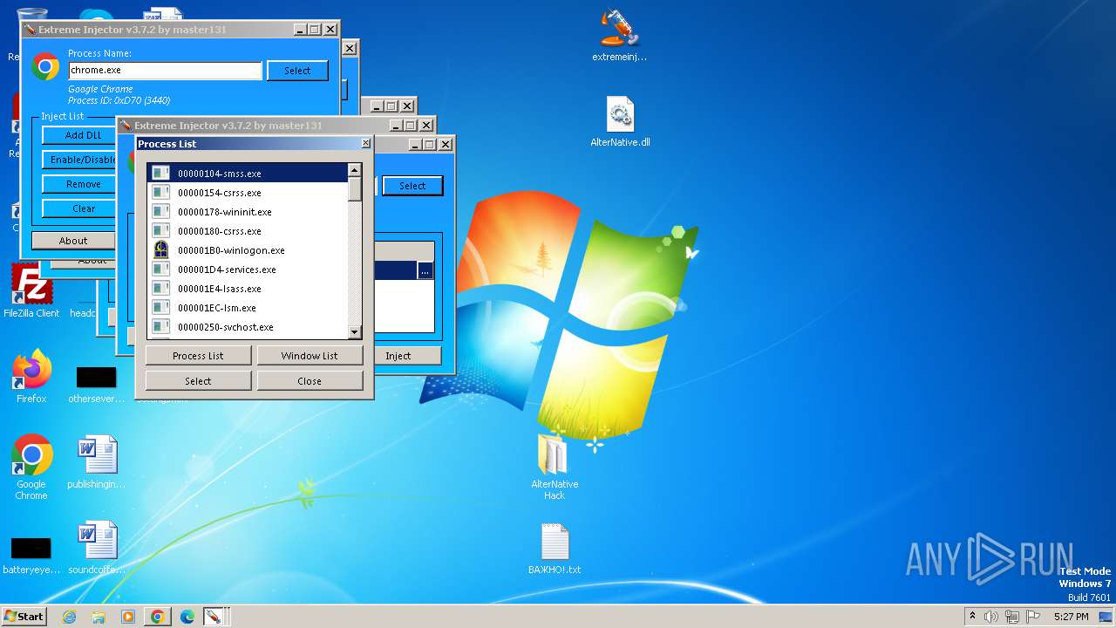Confirm with Select in Process List dialog
Screen dimensions: 1116x628
[x=198, y=381]
